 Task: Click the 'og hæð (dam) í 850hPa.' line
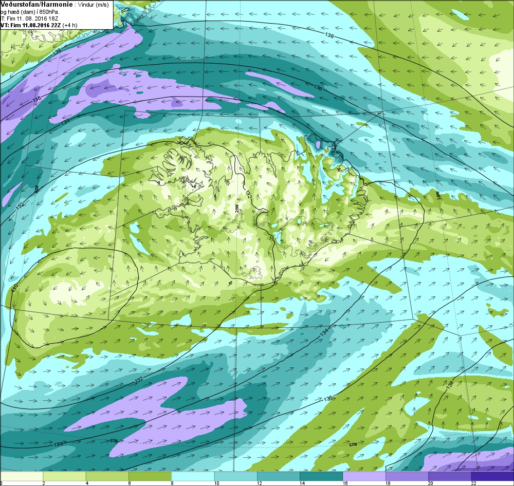click(30, 12)
